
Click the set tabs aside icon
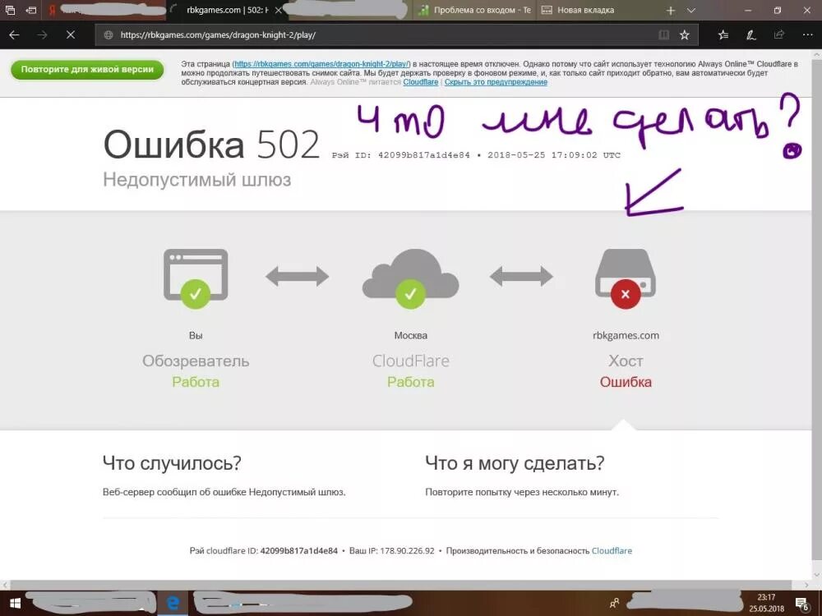(31, 10)
